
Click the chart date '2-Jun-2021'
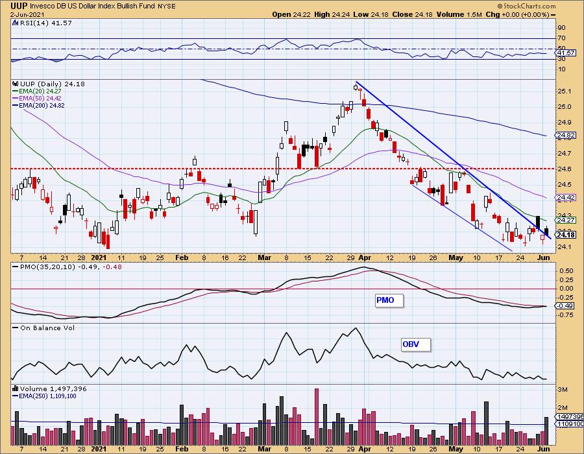27,15
